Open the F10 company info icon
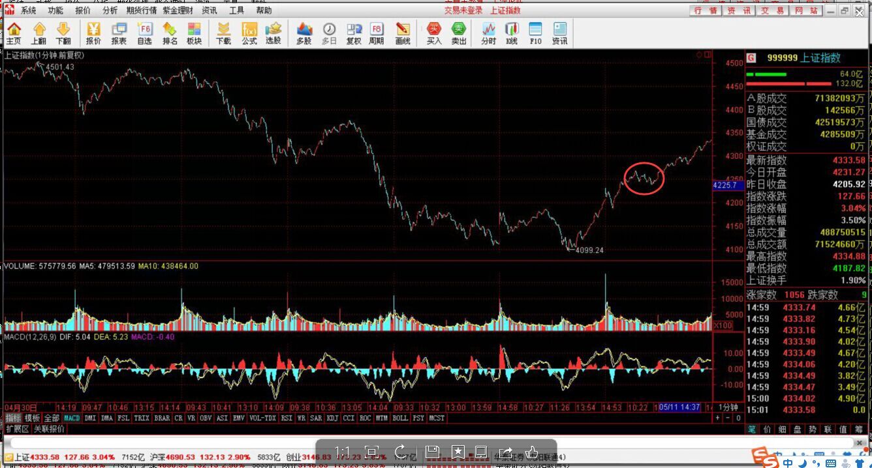The height and width of the screenshot is (468, 872). (535, 33)
